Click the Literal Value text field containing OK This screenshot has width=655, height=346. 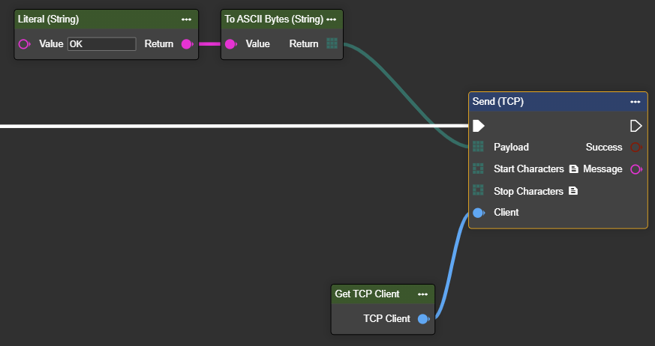[101, 44]
